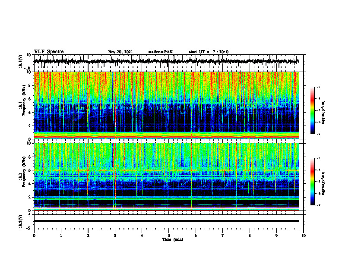The width and height of the screenshot is (342, 264).
Task: Click the "start UT = 7 : 20: 0" label
Action: [x=209, y=52]
